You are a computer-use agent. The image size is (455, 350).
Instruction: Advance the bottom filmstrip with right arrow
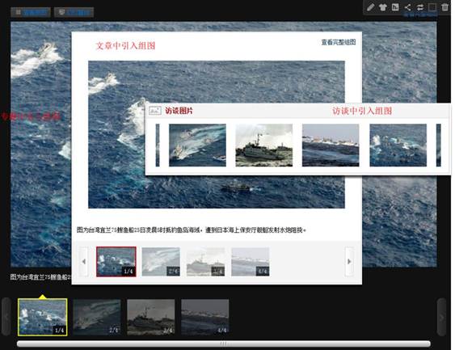point(441,317)
